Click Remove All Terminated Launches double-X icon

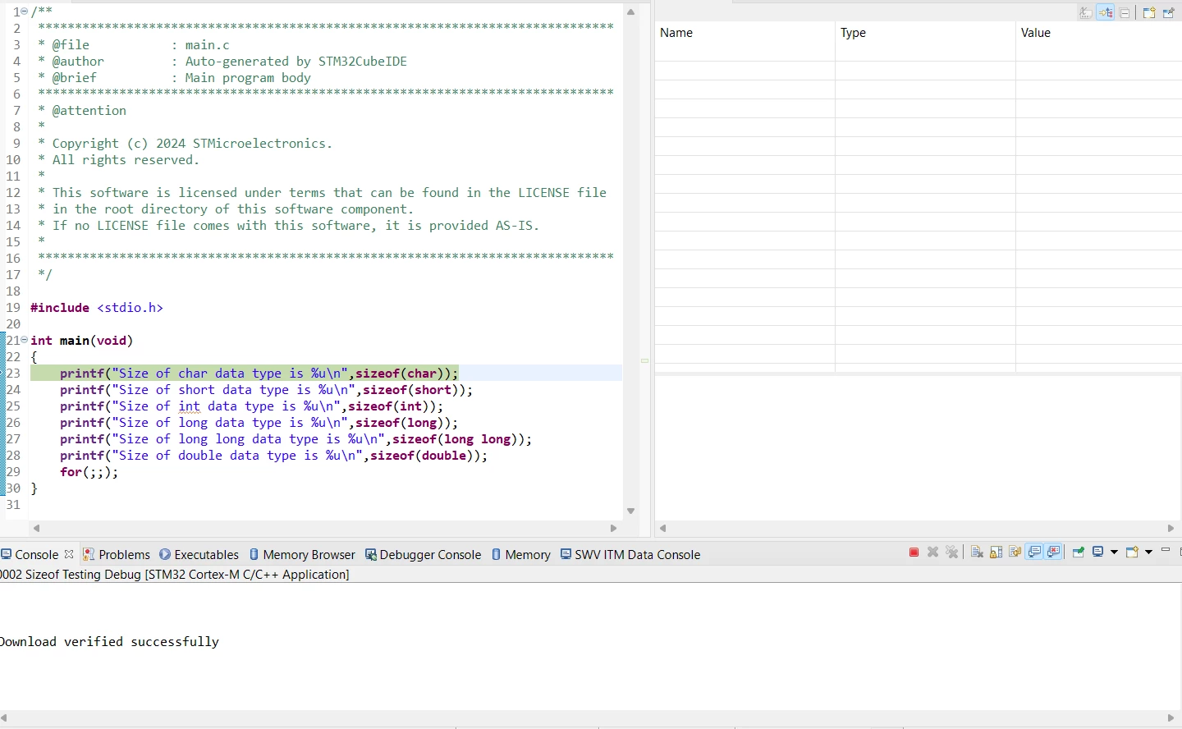tap(952, 552)
